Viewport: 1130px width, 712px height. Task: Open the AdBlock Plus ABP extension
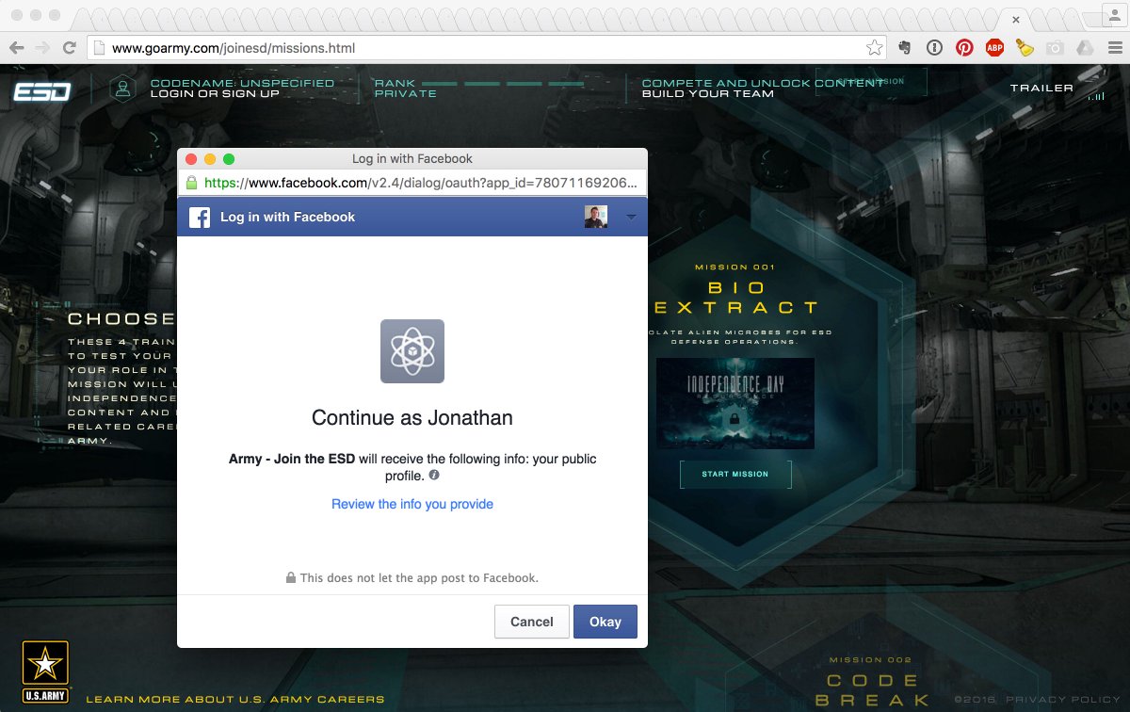pyautogui.click(x=994, y=47)
